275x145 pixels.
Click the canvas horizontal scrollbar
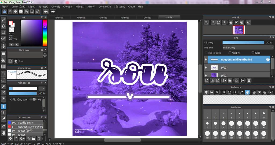pyautogui.click(x=122, y=140)
